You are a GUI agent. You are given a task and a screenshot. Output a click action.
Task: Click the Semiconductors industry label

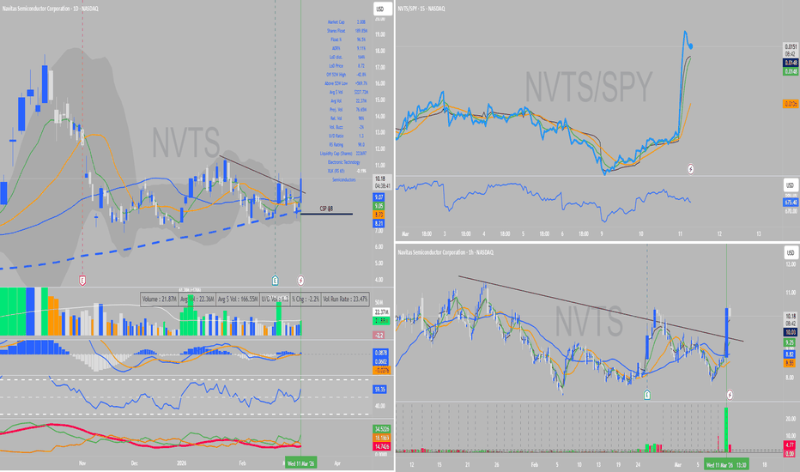click(344, 179)
